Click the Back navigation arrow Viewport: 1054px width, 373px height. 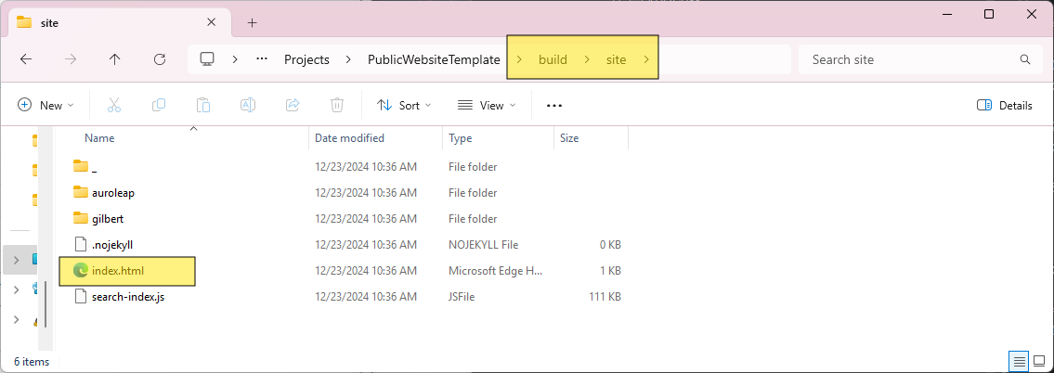coord(26,59)
